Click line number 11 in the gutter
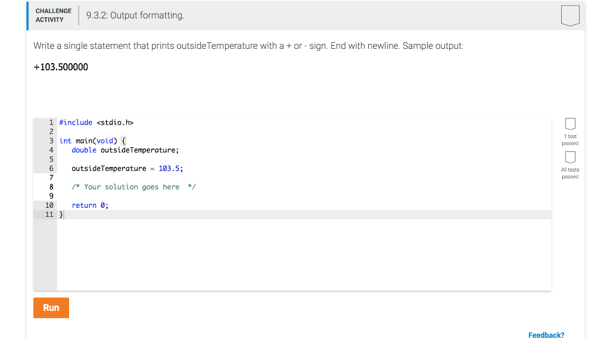 pos(49,214)
